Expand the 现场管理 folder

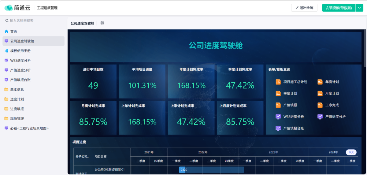click(34, 119)
